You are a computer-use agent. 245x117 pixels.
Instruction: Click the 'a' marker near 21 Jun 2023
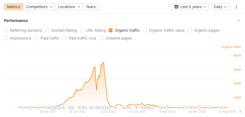[x=136, y=107]
